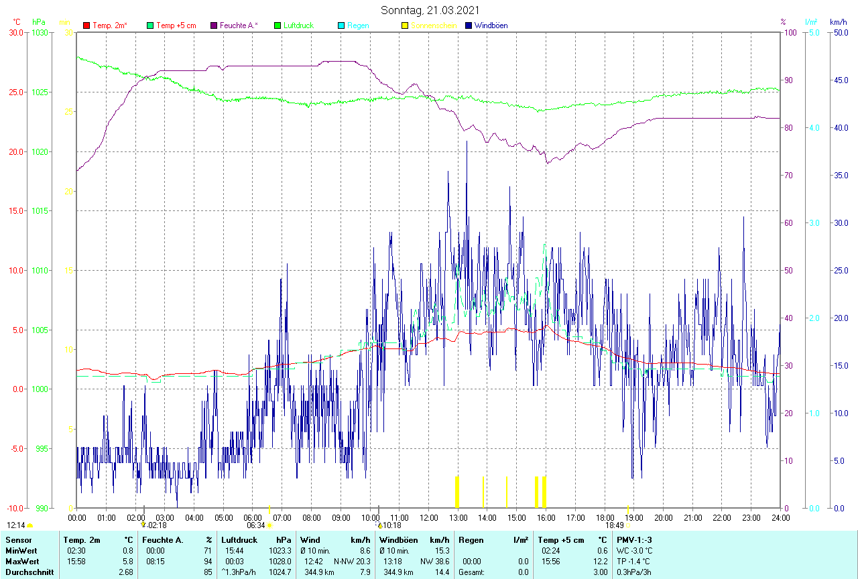Select the moon marker icon beside 02:18

tap(143, 525)
